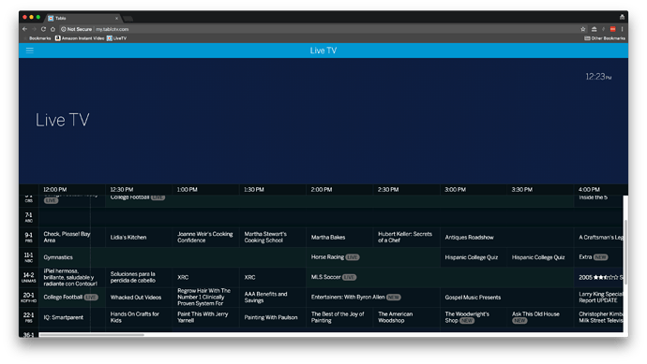
Task: Click the vertical guide scrollbar
Action: [625, 252]
